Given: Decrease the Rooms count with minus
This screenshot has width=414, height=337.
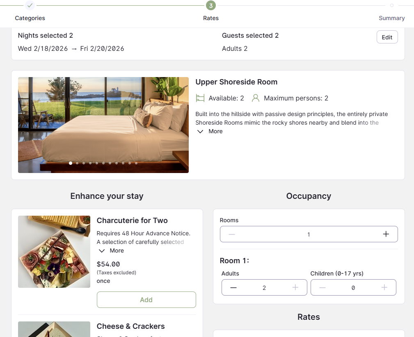Looking at the screenshot, I should 231,234.
